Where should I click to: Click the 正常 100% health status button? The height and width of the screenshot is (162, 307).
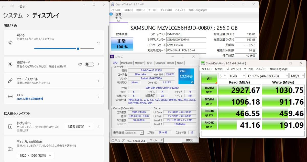[122, 44]
